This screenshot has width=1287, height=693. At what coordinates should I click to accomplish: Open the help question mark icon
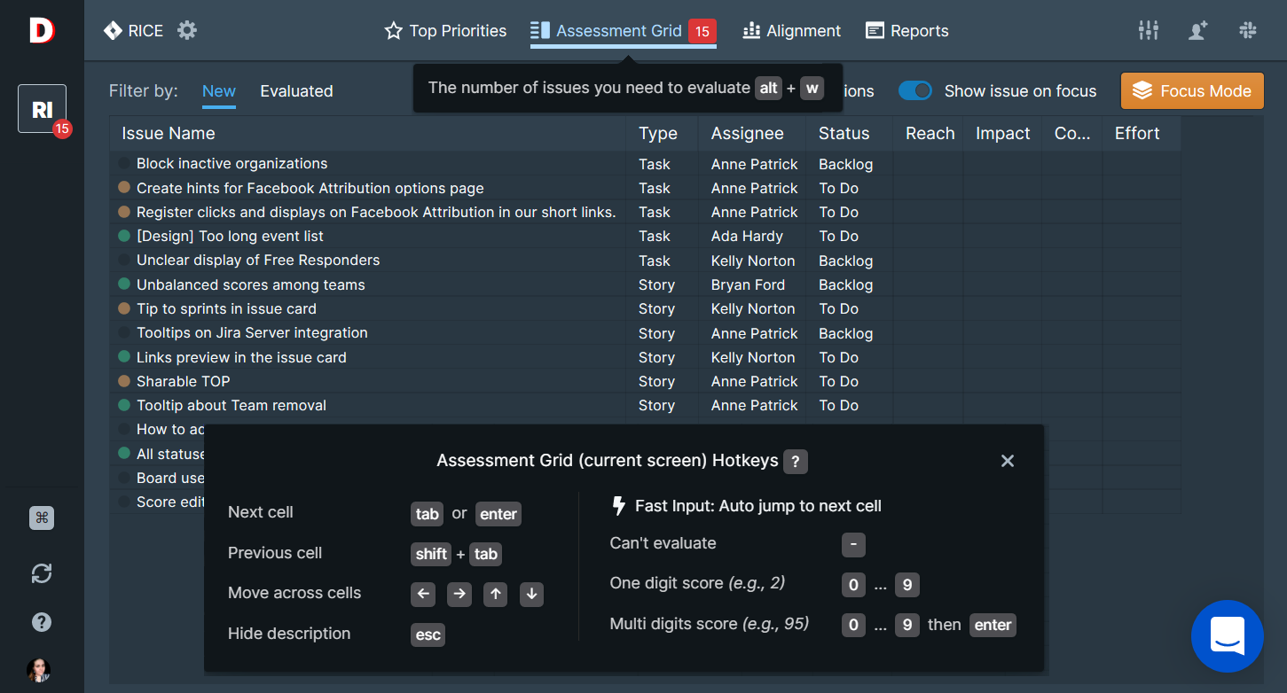point(42,622)
